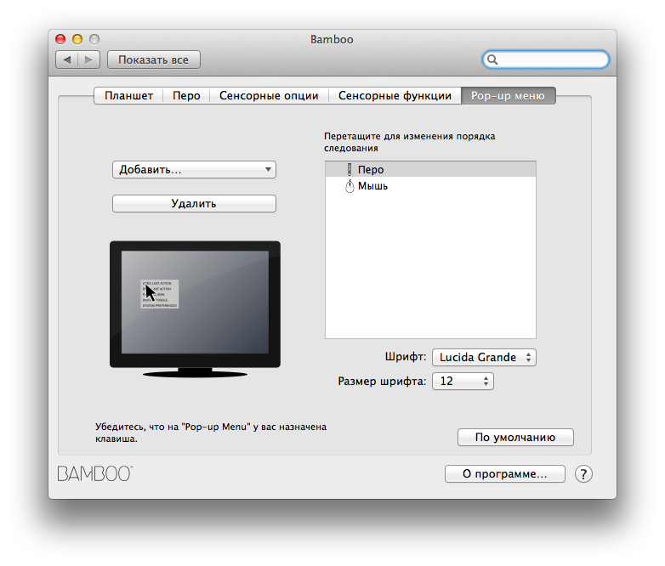Switch to the Планшет tab
The width and height of the screenshot is (665, 566).
(x=128, y=96)
